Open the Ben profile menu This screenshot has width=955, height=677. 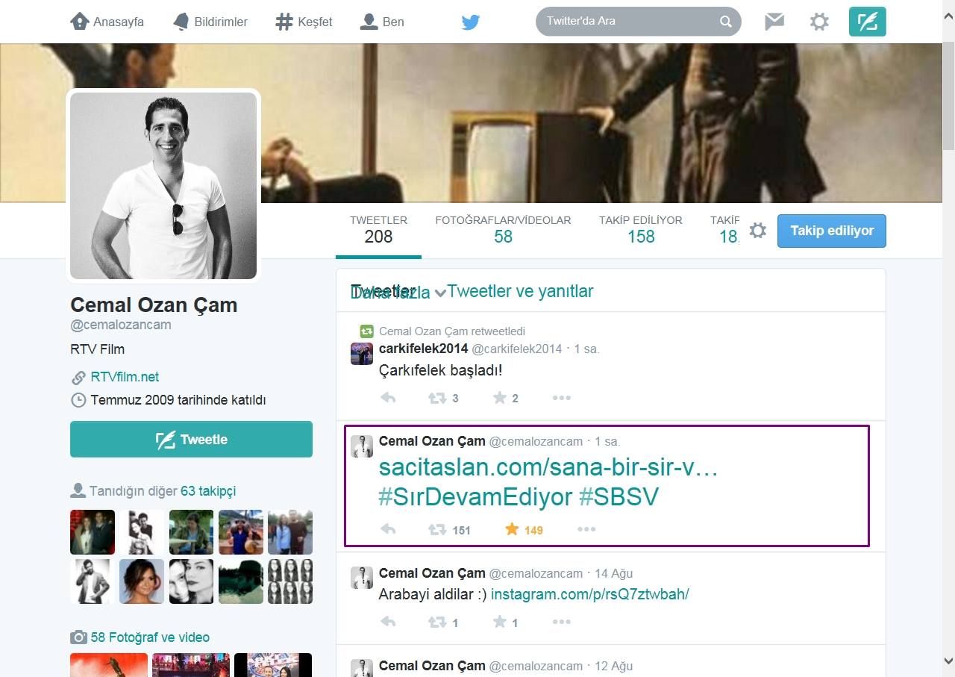[x=382, y=22]
